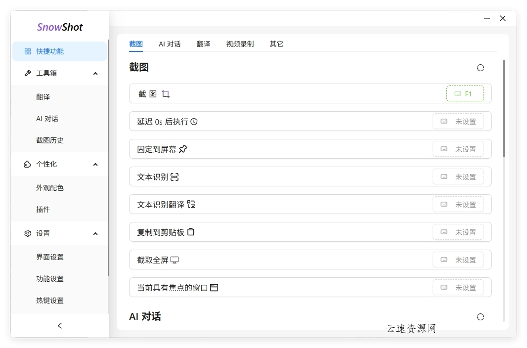
Task: Click the gear icon beside 设置 in sidebar
Action: click(27, 233)
